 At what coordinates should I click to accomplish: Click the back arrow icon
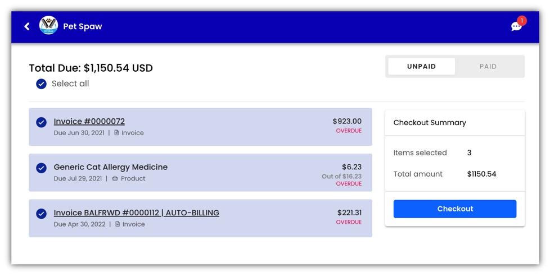coord(26,26)
